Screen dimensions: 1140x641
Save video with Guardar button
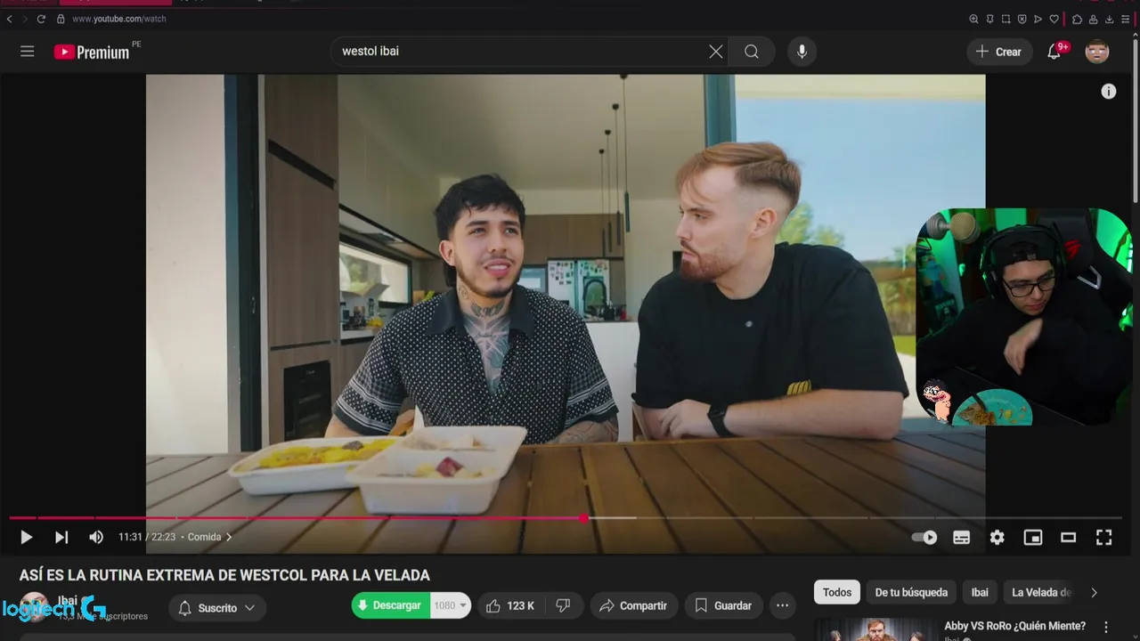point(723,605)
